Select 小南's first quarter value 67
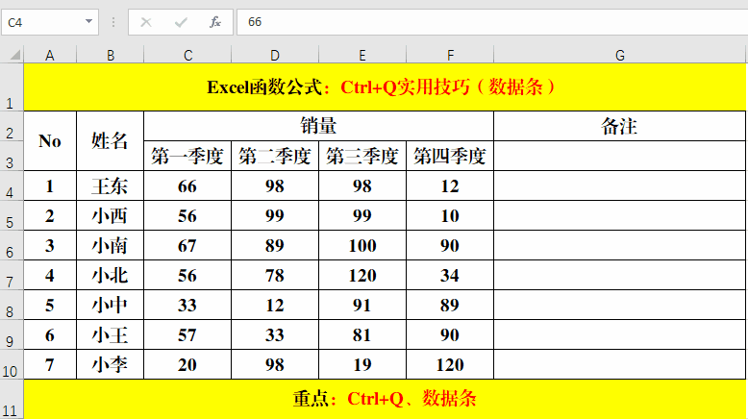 187,245
